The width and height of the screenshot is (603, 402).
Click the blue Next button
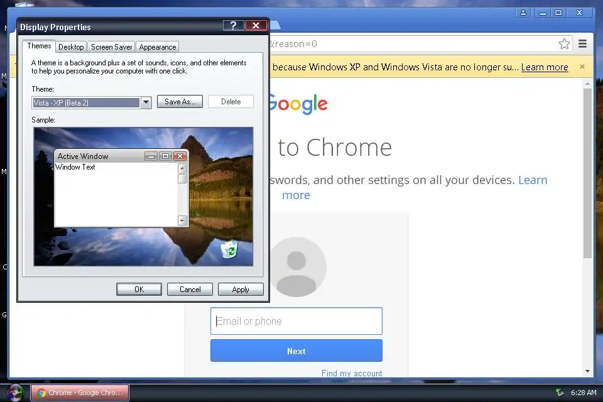pos(296,351)
